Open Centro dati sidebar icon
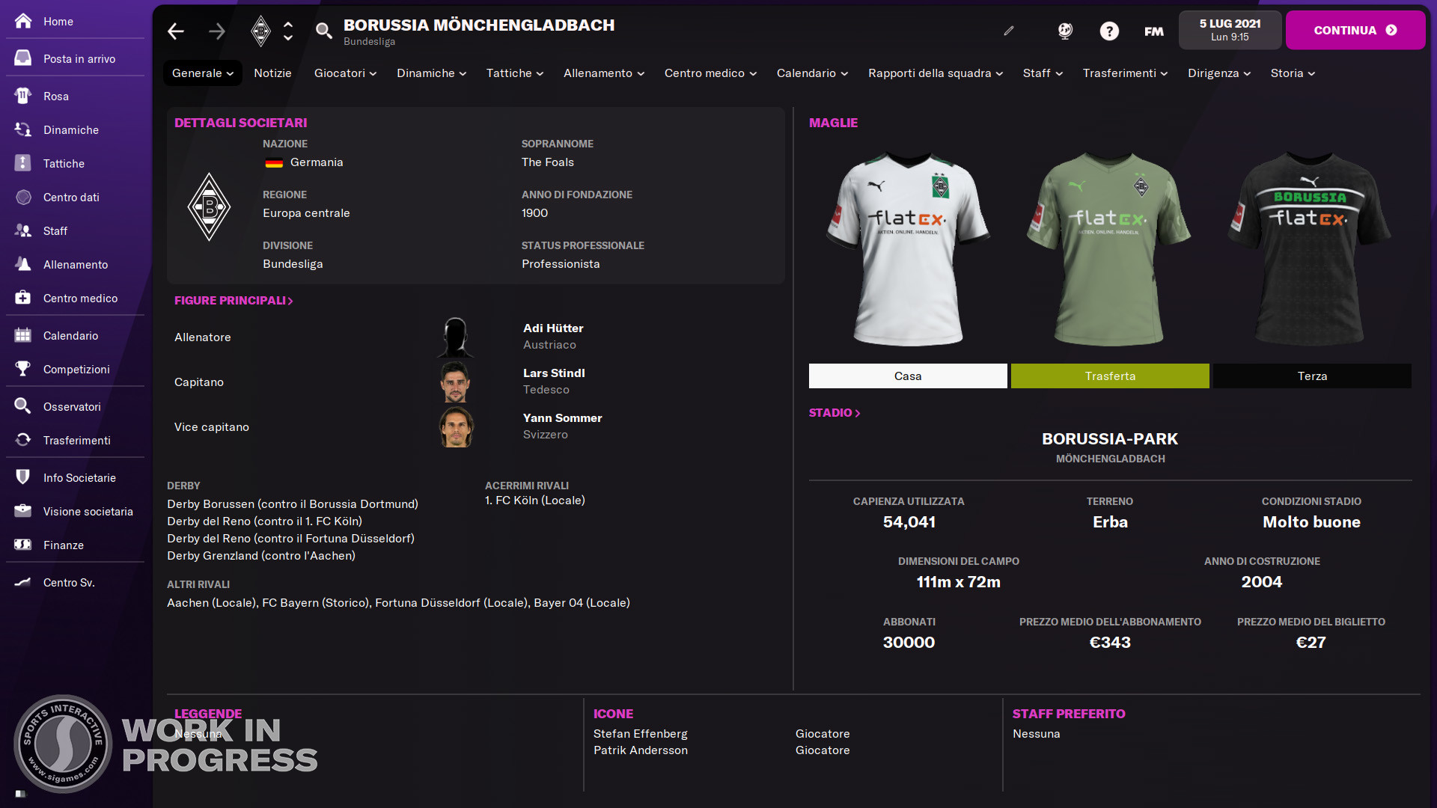The image size is (1437, 808). click(x=23, y=197)
